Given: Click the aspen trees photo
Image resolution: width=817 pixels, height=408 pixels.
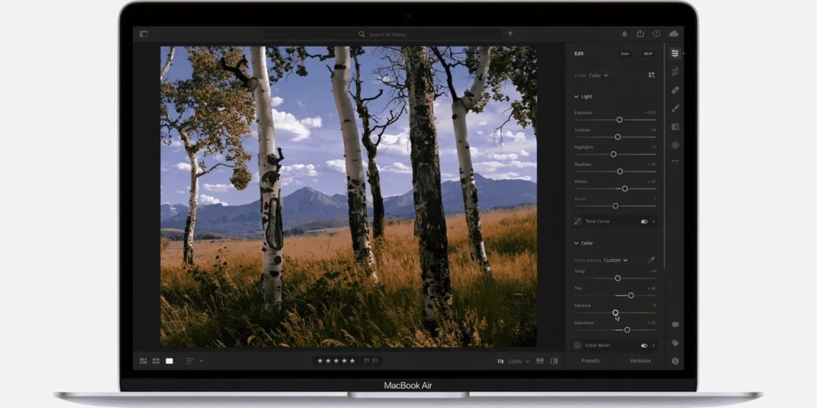Looking at the screenshot, I should [x=348, y=197].
